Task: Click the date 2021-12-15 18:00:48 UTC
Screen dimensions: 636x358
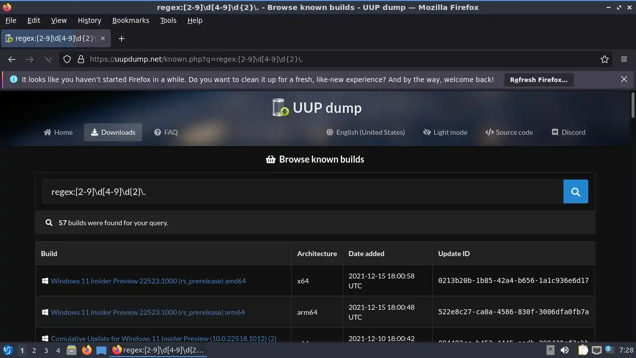Action: coord(382,312)
